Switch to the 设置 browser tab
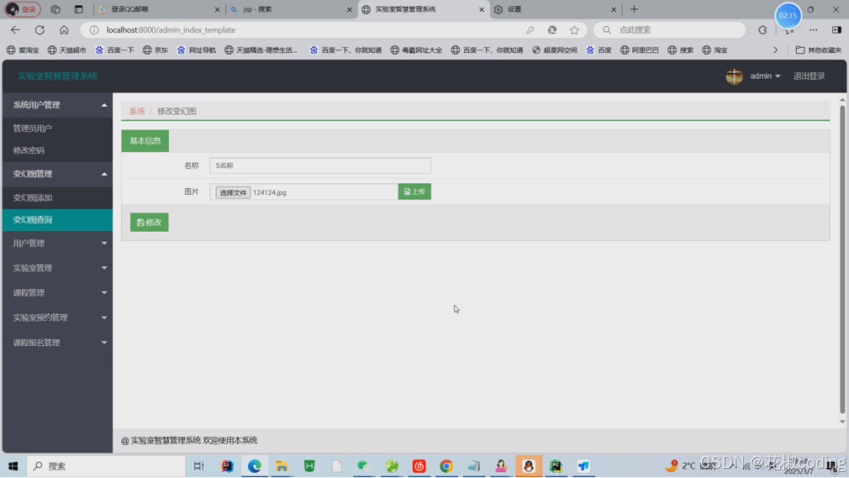The height and width of the screenshot is (478, 849). pos(555,9)
